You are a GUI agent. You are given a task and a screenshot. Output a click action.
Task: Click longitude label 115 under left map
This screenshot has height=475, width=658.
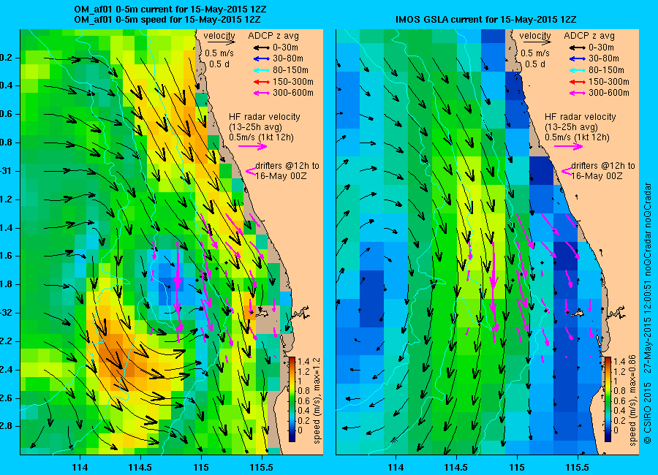click(201, 468)
